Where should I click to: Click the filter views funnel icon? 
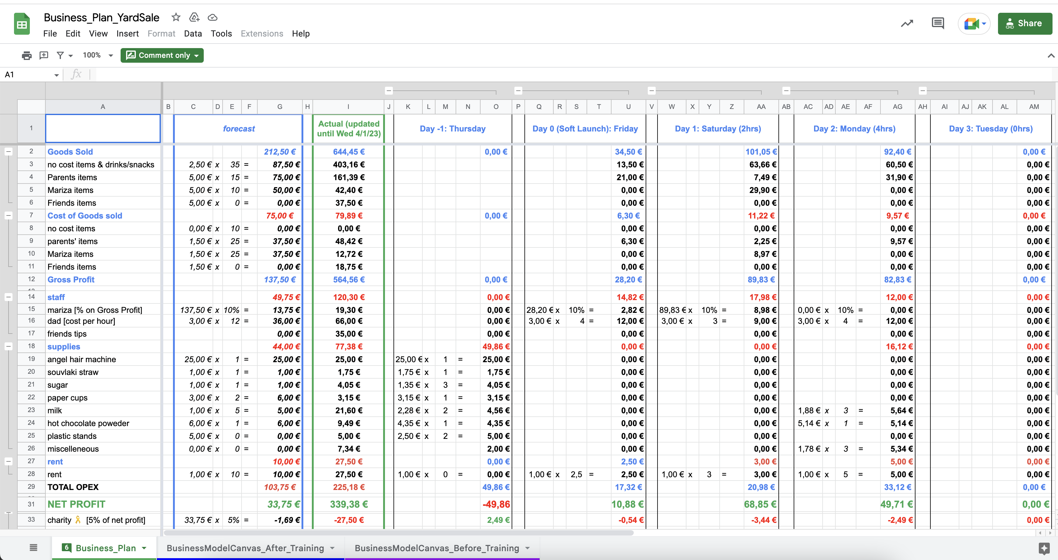pos(60,55)
